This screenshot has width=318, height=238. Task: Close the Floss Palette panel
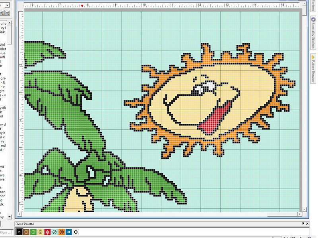pos(307,224)
